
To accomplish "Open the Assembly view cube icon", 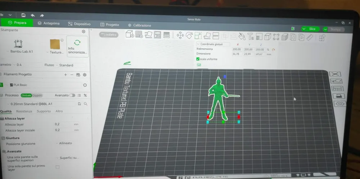I will point(267,37).
